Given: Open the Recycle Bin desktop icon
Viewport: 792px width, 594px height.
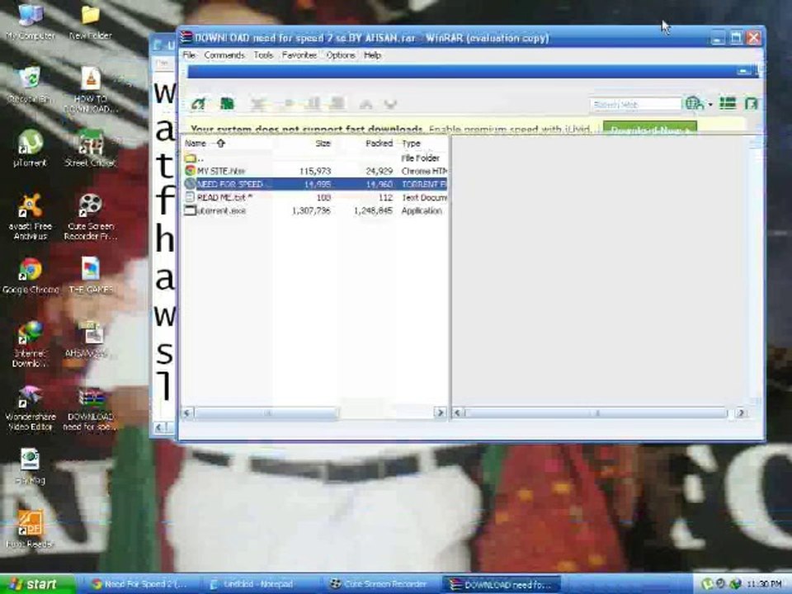Looking at the screenshot, I should coord(30,85).
